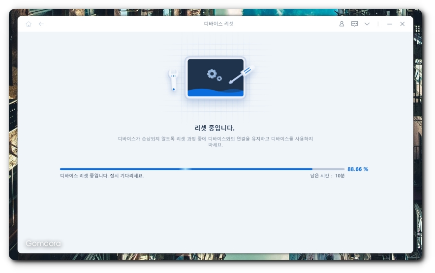Click 디바이스 리셋 중입니다. 잠시 기다리세요. status text
The image size is (435, 273).
[102, 176]
